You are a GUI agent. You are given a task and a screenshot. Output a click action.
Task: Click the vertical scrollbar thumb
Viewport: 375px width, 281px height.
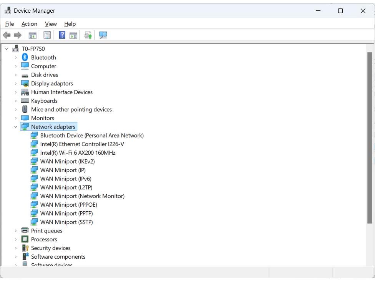click(370, 138)
